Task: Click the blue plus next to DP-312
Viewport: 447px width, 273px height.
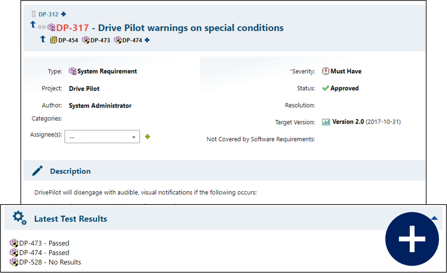Action: [64, 14]
